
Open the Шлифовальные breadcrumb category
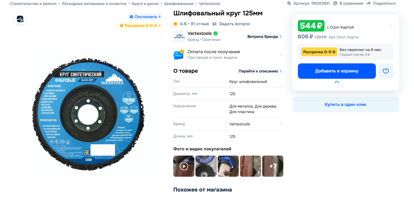[179, 4]
